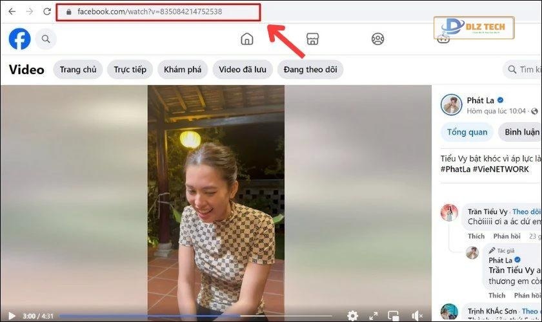Go to Facebook Home house icon
Image resolution: width=542 pixels, height=322 pixels.
pyautogui.click(x=246, y=39)
